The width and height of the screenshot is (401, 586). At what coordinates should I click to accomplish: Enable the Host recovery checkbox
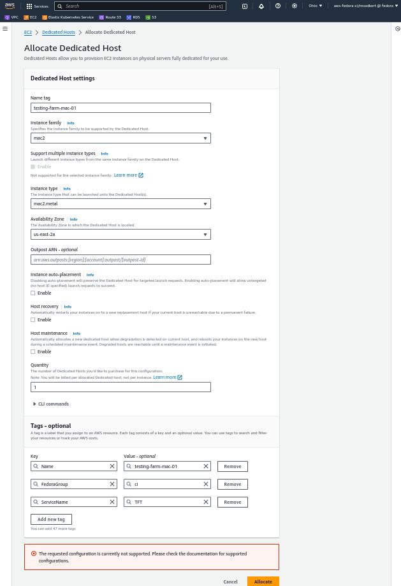33,319
